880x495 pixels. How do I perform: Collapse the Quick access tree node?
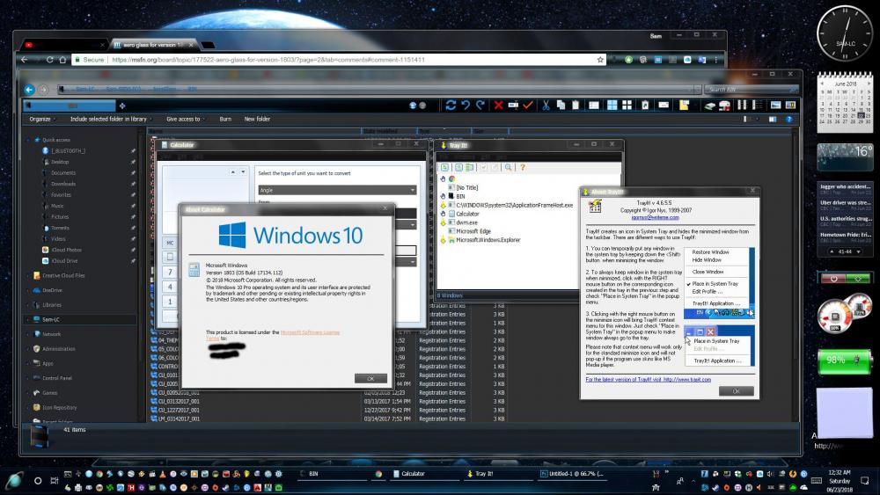(28, 140)
